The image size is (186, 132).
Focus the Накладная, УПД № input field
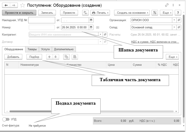pyautogui.click(x=42, y=20)
